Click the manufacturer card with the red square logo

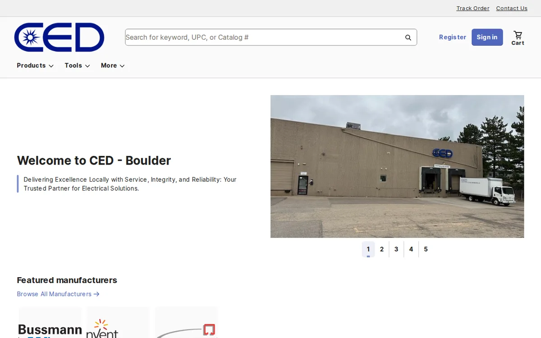point(186,322)
